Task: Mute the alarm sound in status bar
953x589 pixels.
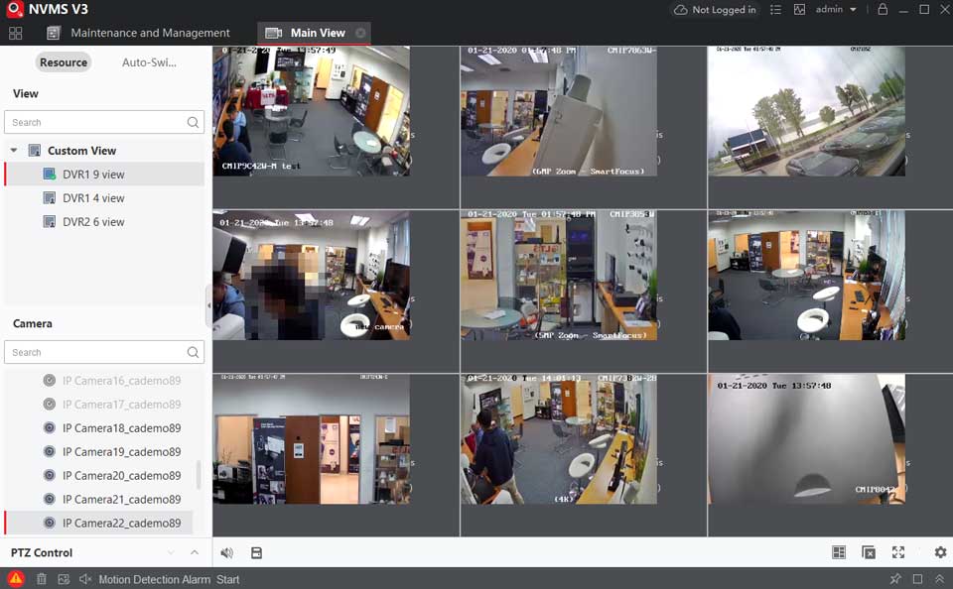Action: [85, 579]
